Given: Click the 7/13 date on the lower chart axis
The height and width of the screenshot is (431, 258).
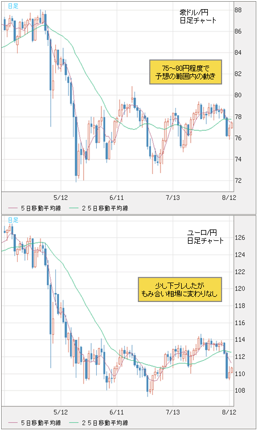Looking at the screenshot, I should pos(173,412).
